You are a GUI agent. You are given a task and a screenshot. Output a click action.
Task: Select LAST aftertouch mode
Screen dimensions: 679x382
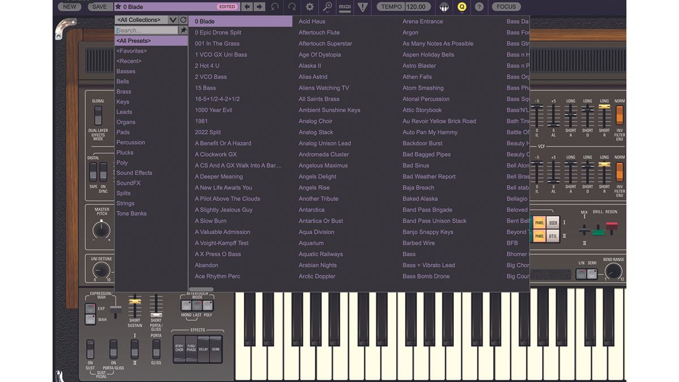point(197,306)
